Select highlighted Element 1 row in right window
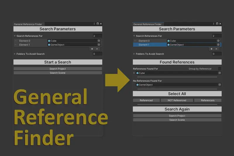The height and width of the screenshot is (156, 234). coord(177,45)
